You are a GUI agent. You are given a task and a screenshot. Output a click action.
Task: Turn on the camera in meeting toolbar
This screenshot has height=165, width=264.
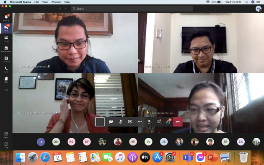point(111,122)
